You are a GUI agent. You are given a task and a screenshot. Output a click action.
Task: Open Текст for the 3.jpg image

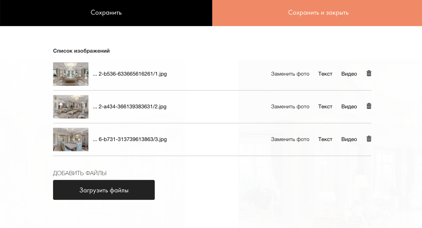(x=325, y=139)
